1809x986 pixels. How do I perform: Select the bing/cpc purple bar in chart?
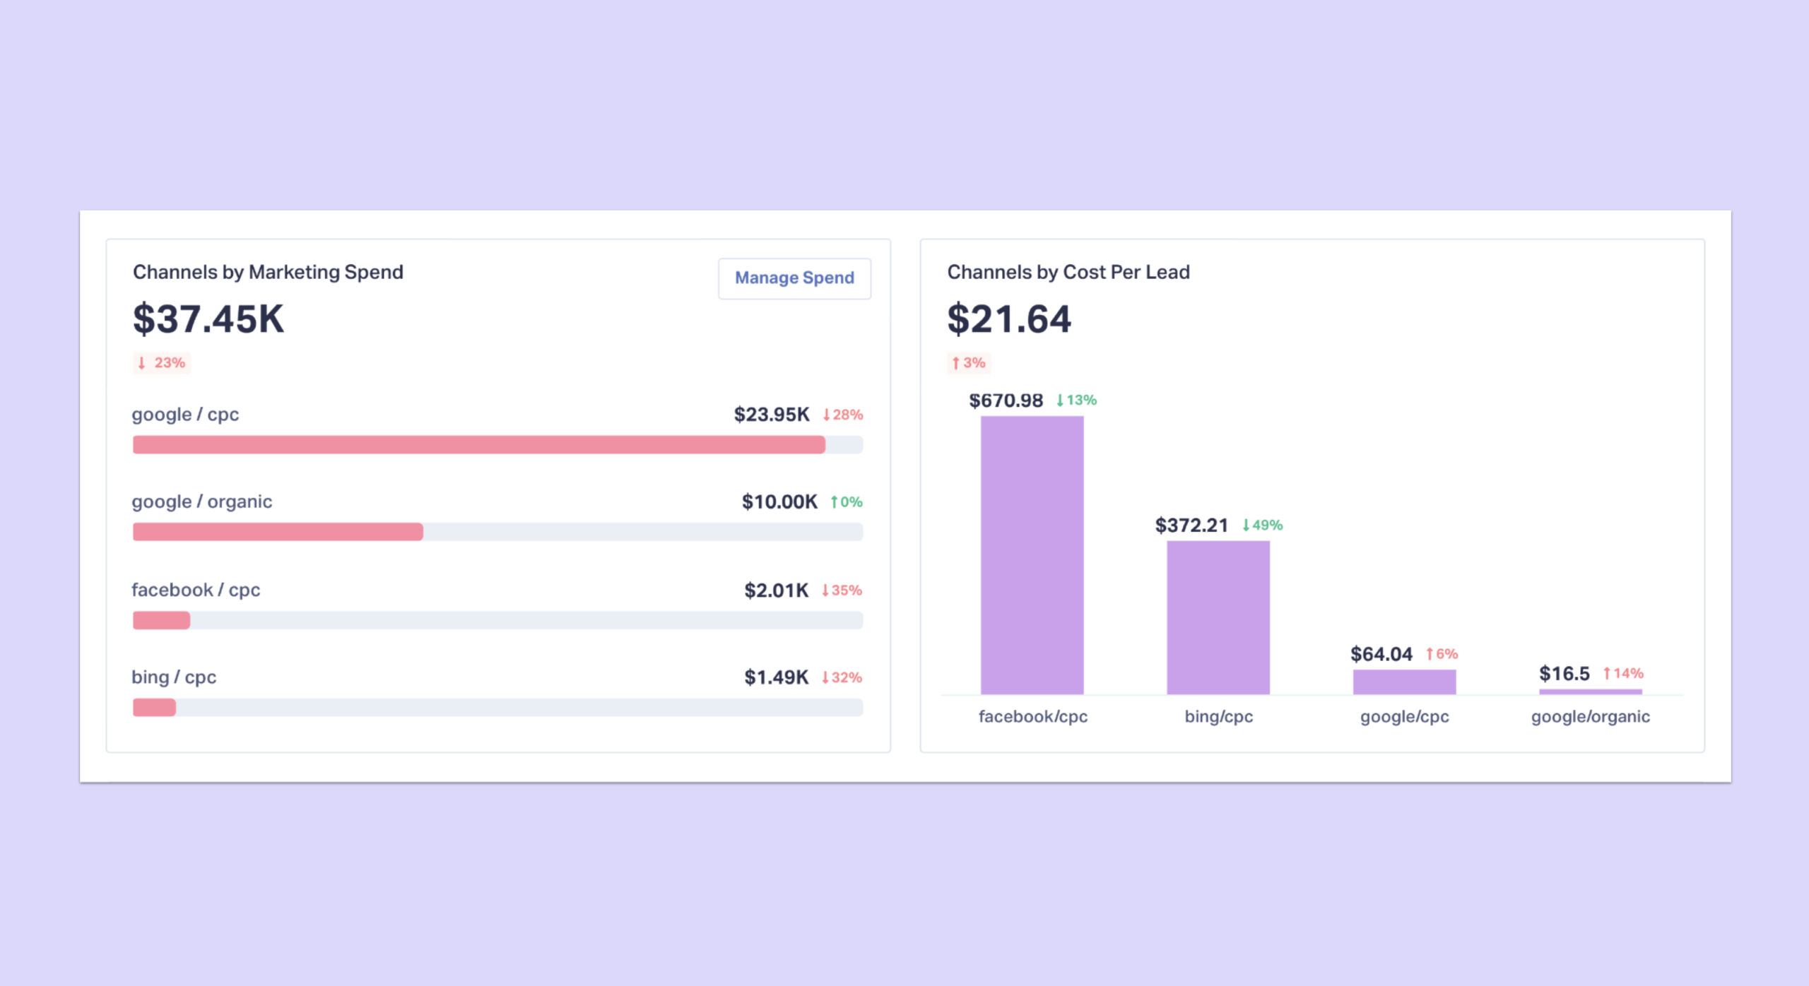(1218, 617)
